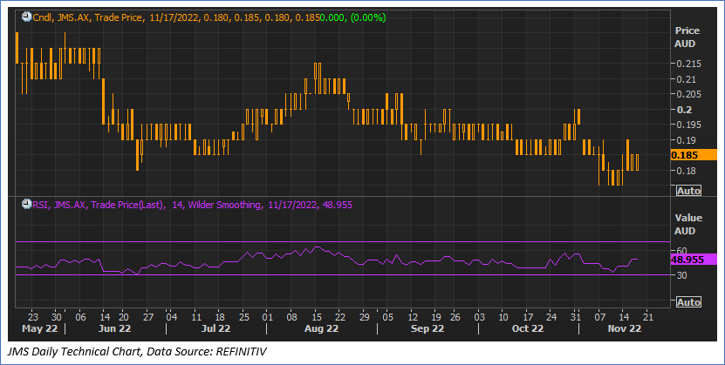Select the orange 0.185 last price tag
This screenshot has width=725, height=365.
[x=693, y=155]
